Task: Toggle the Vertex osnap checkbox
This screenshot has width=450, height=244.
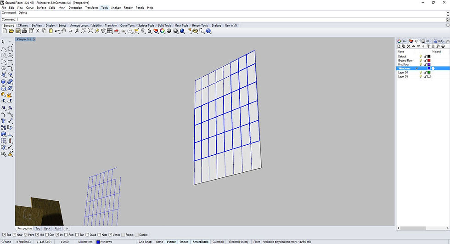Action: click(x=110, y=235)
